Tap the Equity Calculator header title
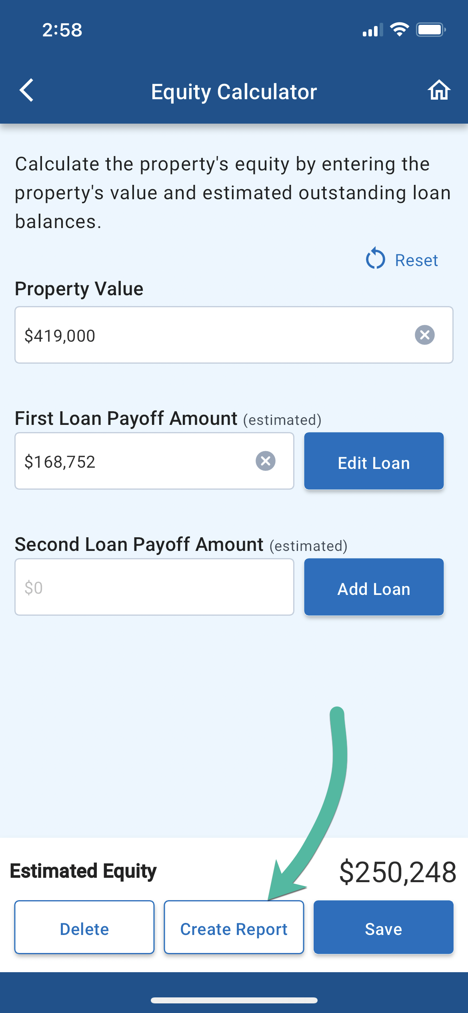 point(234,92)
